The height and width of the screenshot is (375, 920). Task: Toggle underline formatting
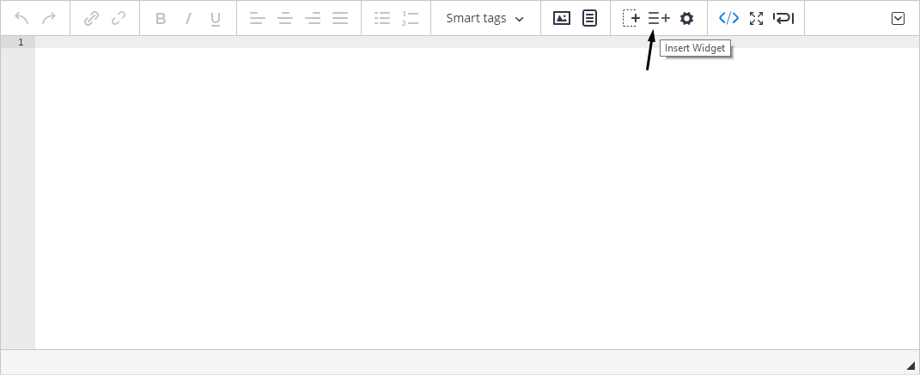(x=216, y=19)
